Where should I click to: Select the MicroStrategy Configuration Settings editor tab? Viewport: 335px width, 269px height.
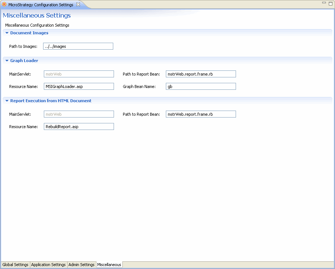41,4
